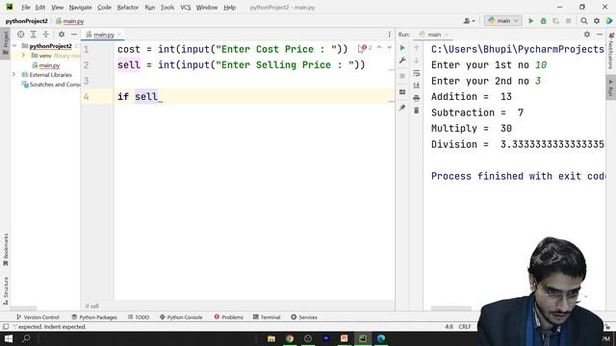Expand External Libraries node

click(14, 75)
